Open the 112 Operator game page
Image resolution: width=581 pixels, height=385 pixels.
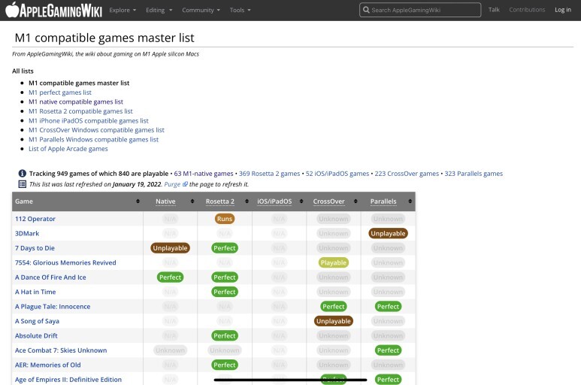(x=35, y=219)
